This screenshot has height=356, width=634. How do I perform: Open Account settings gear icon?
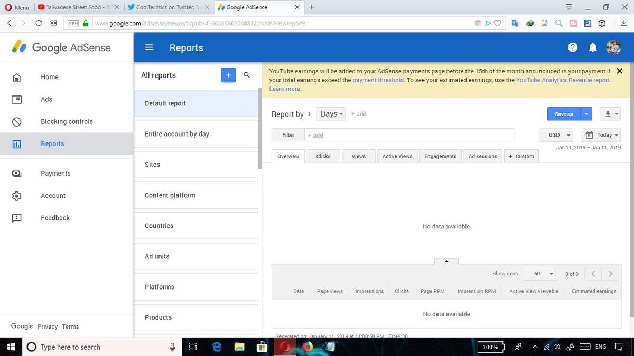point(16,196)
